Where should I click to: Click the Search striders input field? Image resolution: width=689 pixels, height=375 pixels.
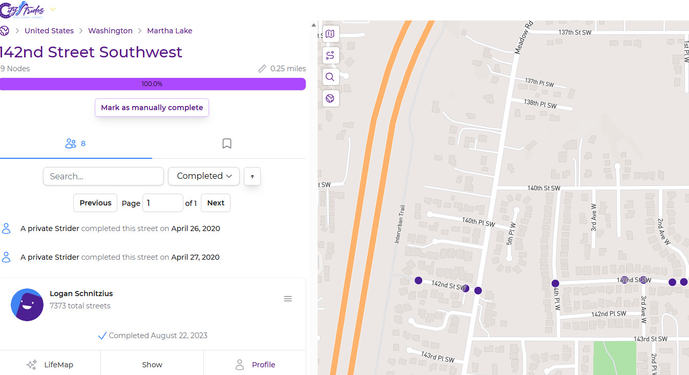103,176
